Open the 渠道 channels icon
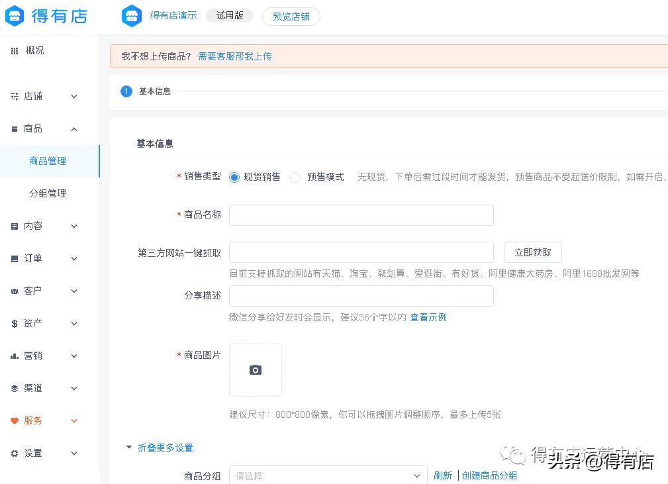The width and height of the screenshot is (668, 484). pos(15,388)
